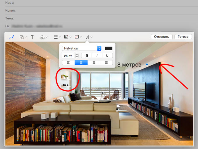Open the border color picker
Screen dimensions: 198x149
pyautogui.click(x=67, y=37)
